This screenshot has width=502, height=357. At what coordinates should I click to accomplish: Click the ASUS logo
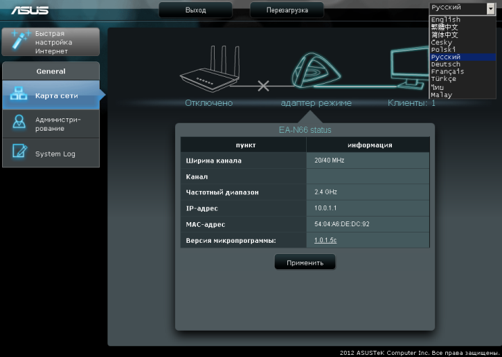(28, 10)
